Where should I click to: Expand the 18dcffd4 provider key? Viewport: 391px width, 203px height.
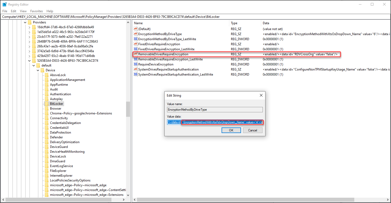(x=30, y=27)
